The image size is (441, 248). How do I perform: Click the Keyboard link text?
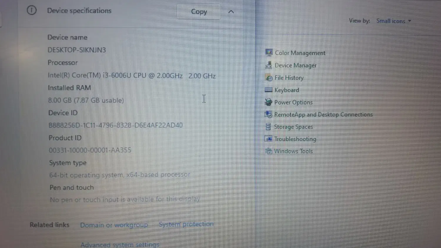pos(287,90)
